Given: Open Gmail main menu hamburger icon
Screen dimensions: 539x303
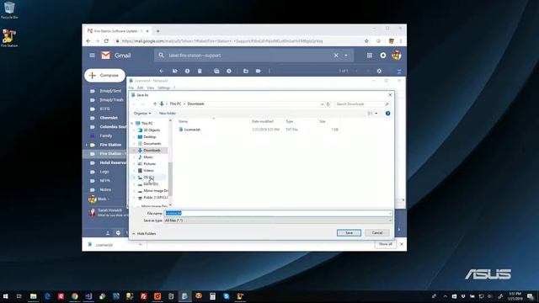Looking at the screenshot, I should pyautogui.click(x=92, y=56).
